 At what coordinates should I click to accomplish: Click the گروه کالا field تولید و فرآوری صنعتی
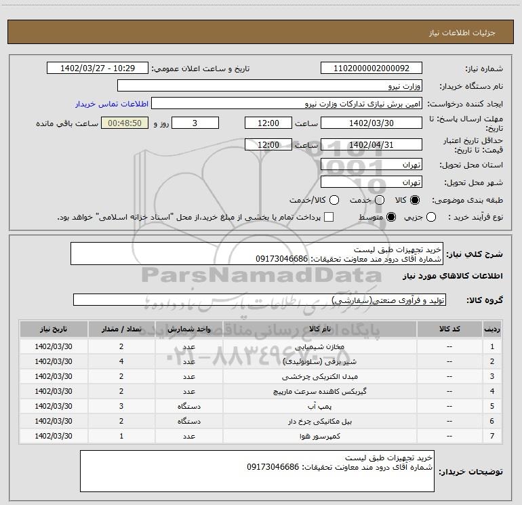click(260, 300)
